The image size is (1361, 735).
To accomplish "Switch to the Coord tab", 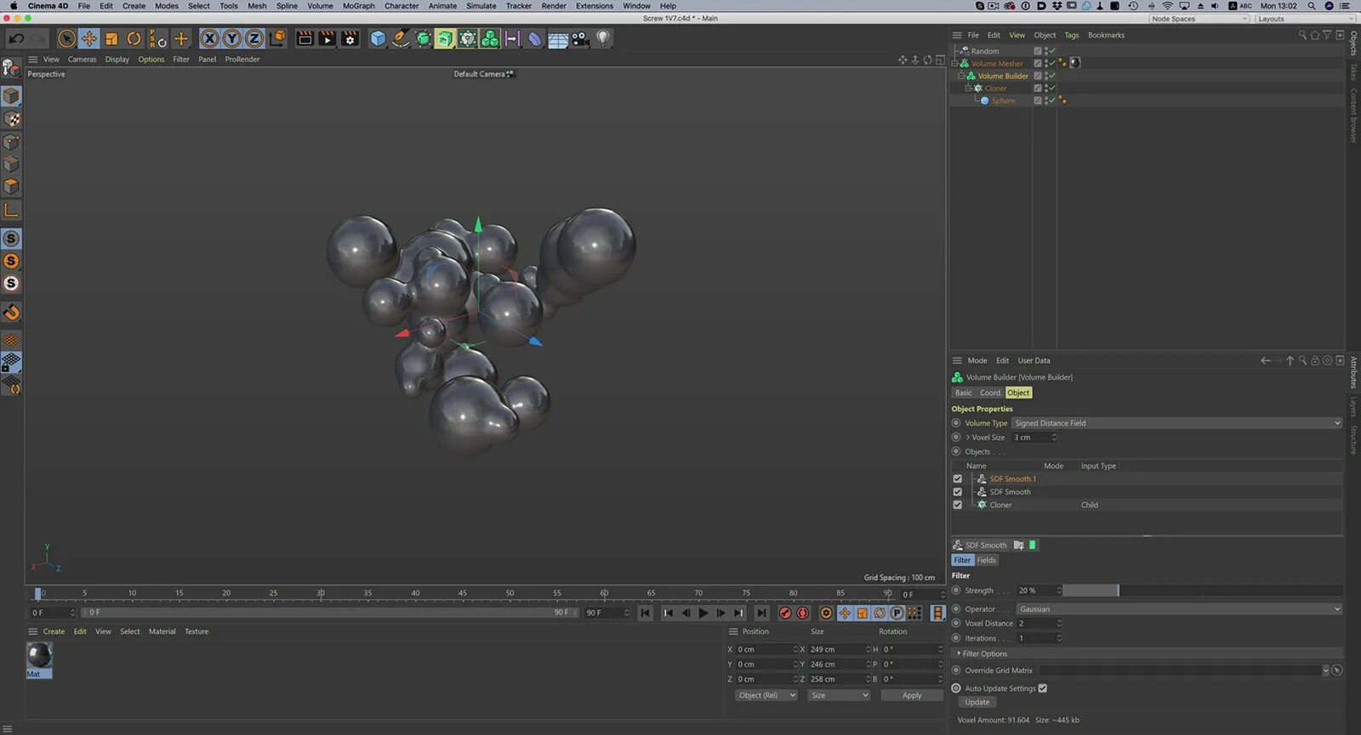I will (989, 393).
